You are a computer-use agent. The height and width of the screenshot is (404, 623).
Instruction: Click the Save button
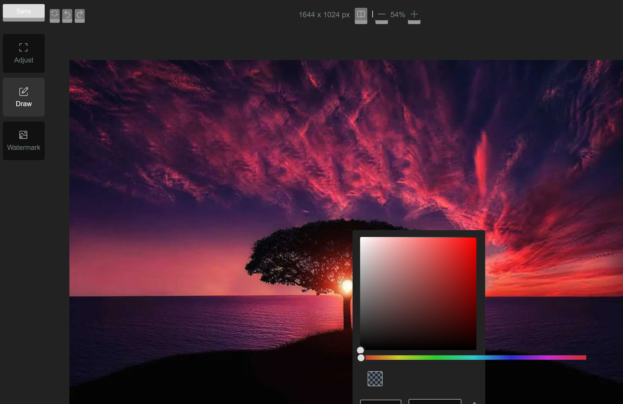(24, 12)
